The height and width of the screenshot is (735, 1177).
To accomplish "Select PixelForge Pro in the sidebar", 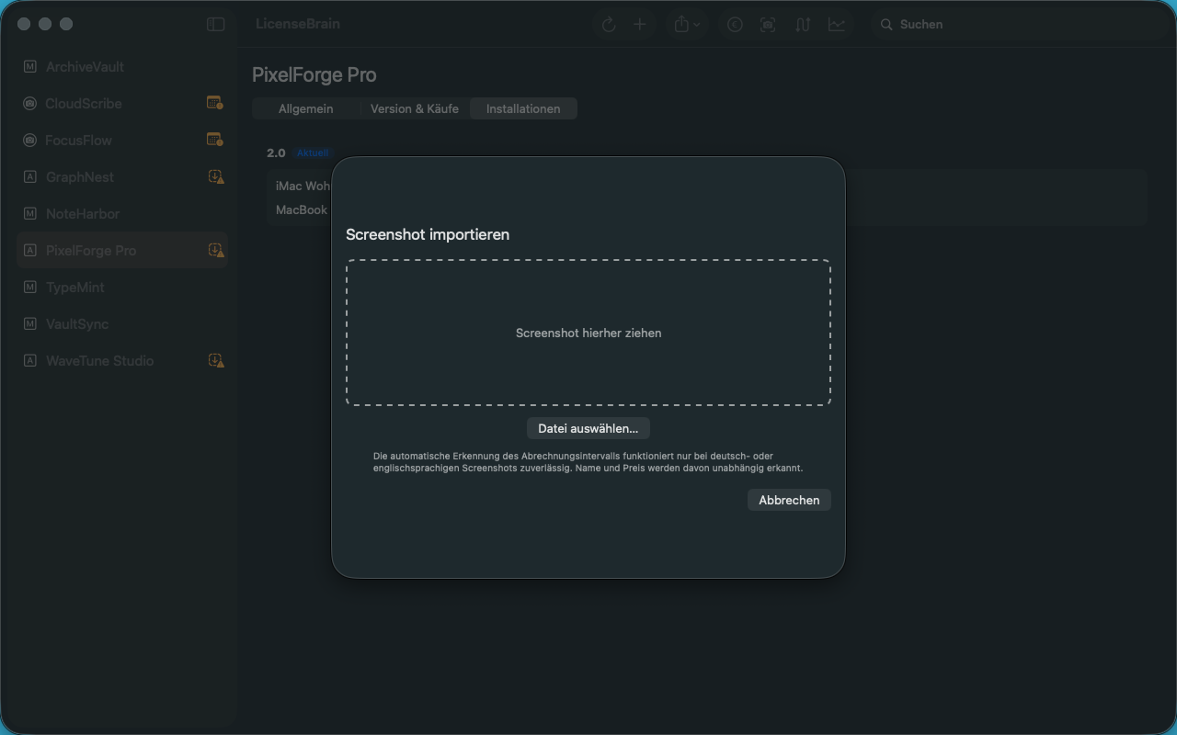I will (x=122, y=251).
